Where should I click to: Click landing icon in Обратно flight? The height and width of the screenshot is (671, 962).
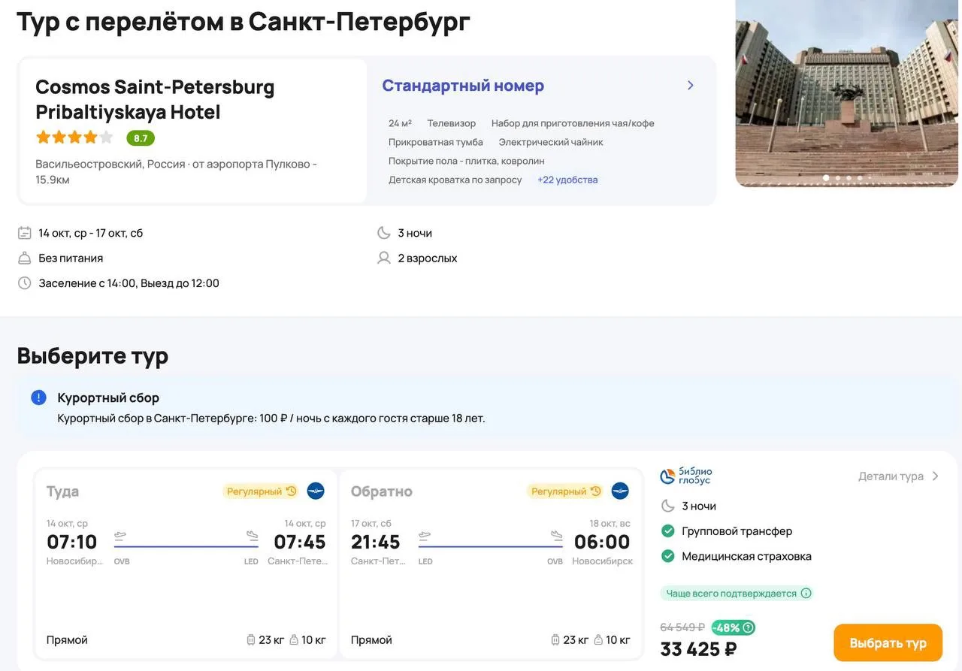tap(556, 536)
